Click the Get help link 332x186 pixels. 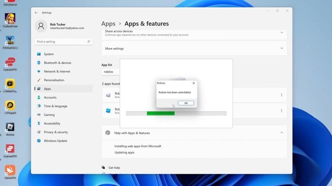[x=114, y=167]
